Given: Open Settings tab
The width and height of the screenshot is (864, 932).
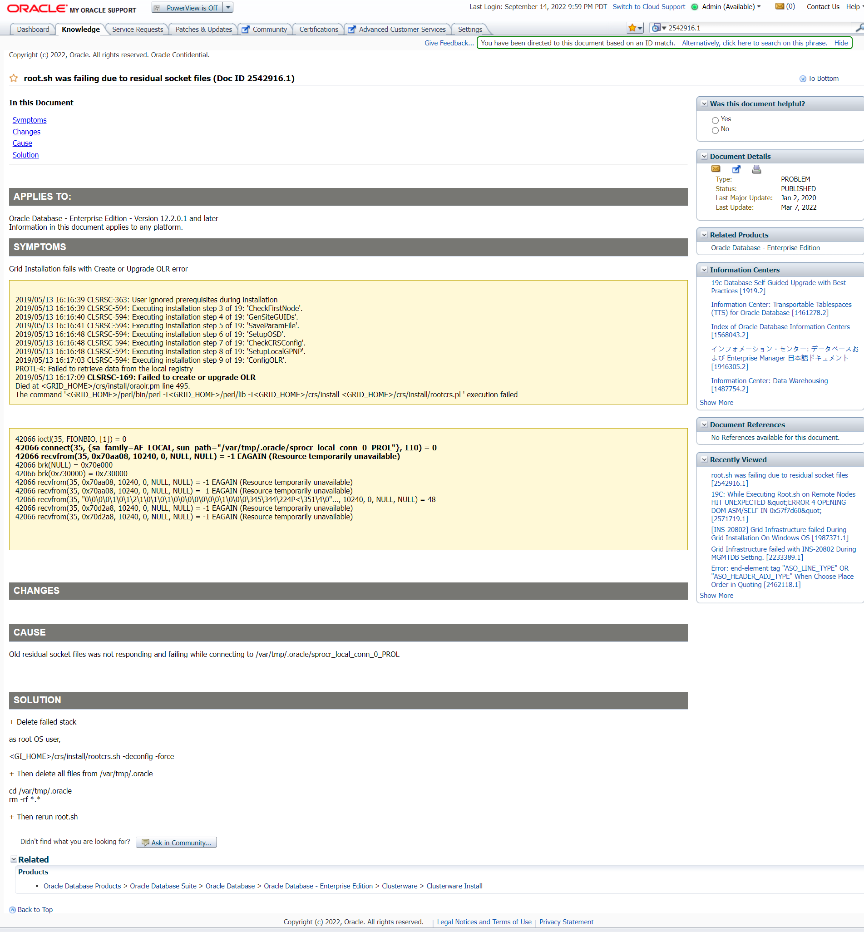Looking at the screenshot, I should tap(470, 30).
